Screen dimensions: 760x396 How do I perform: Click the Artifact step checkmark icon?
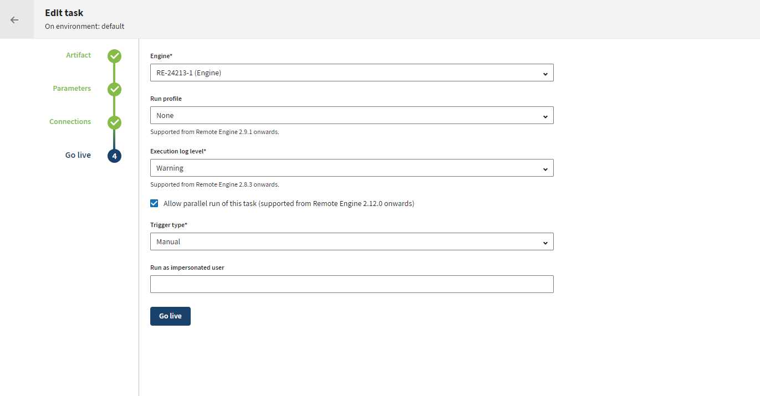tap(114, 56)
